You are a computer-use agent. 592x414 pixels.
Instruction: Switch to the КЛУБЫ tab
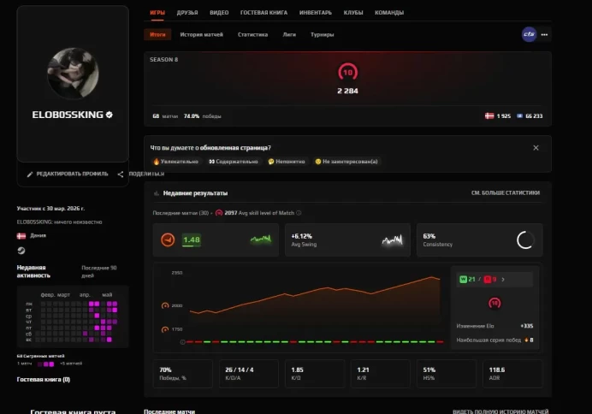click(353, 13)
